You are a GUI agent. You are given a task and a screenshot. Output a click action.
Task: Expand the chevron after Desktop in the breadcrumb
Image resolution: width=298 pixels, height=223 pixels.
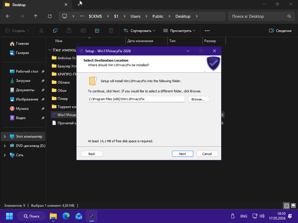pyautogui.click(x=197, y=16)
